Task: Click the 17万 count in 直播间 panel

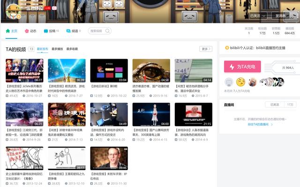Action: coord(290,105)
